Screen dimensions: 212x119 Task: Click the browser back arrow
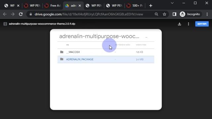(5, 14)
